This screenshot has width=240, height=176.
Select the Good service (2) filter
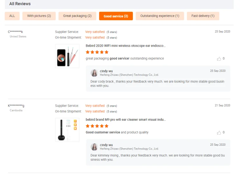(116, 16)
